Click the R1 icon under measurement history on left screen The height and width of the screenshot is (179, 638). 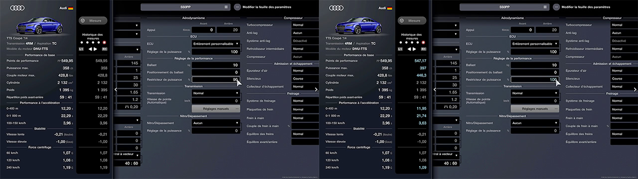tap(105, 49)
